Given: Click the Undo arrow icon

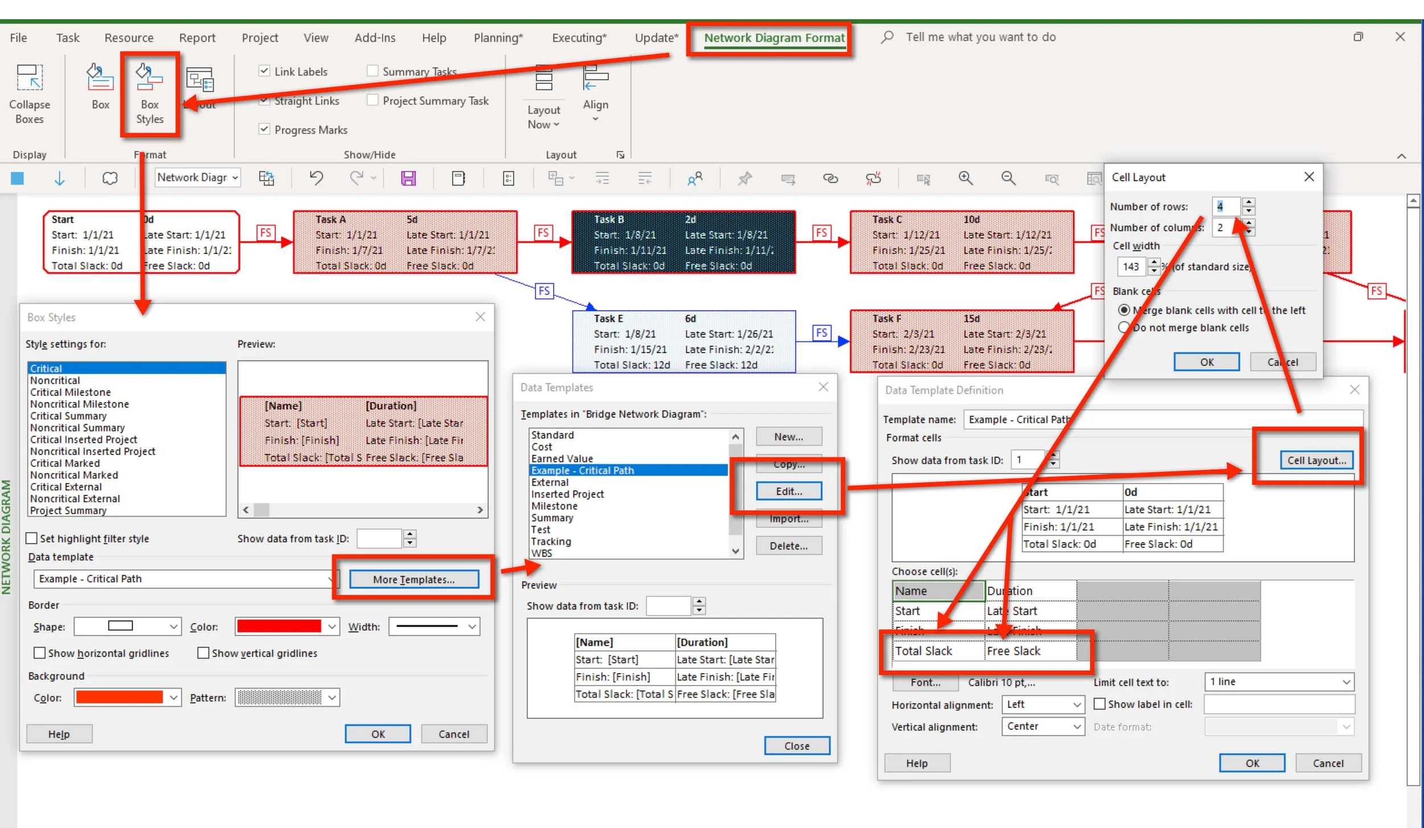Looking at the screenshot, I should (x=316, y=178).
